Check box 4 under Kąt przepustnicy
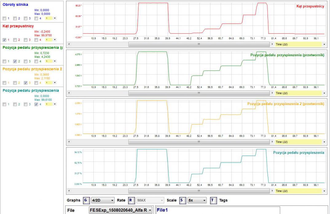 36,40
